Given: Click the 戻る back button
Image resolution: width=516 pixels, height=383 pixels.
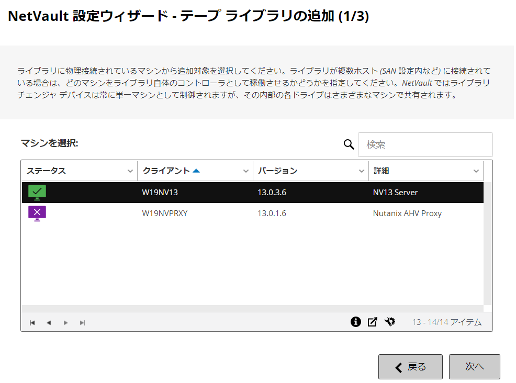Looking at the screenshot, I should point(410,367).
